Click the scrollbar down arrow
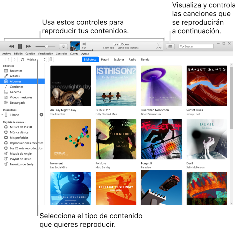237x230 pixels. pos(231,203)
